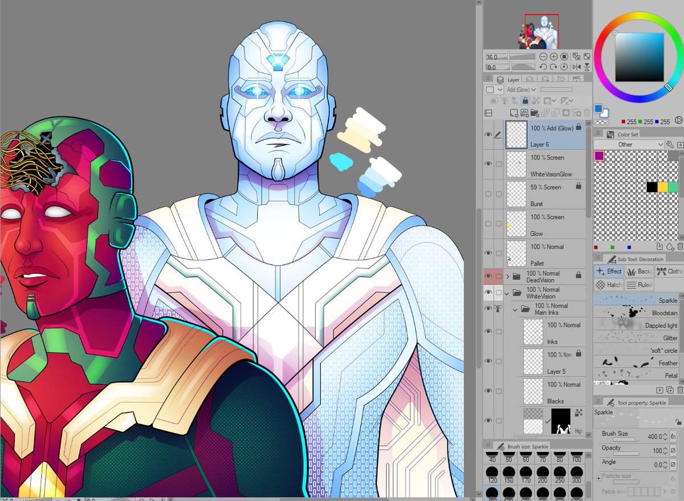Rotate canvas right in Navigator
This screenshot has height=501, width=684.
tap(553, 67)
